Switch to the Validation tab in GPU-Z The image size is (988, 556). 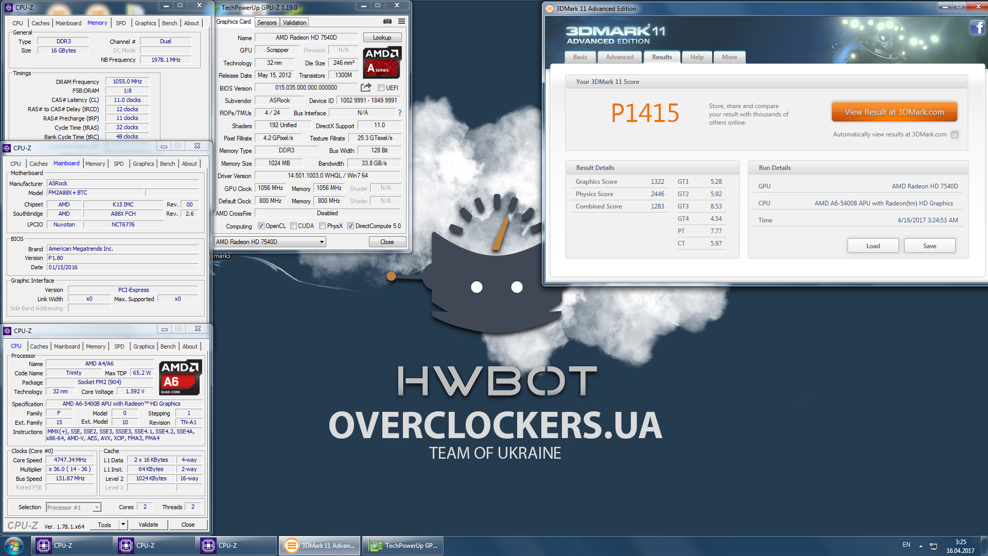[x=294, y=23]
